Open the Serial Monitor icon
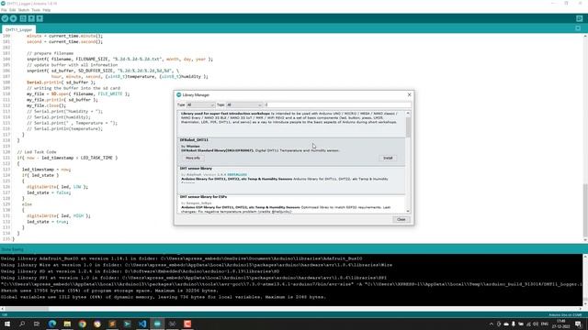Image resolution: width=588 pixels, height=330 pixels. coord(580,18)
